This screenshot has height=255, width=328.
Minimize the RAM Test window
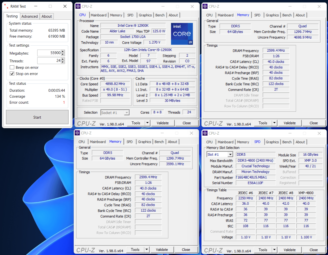(x=36, y=6)
